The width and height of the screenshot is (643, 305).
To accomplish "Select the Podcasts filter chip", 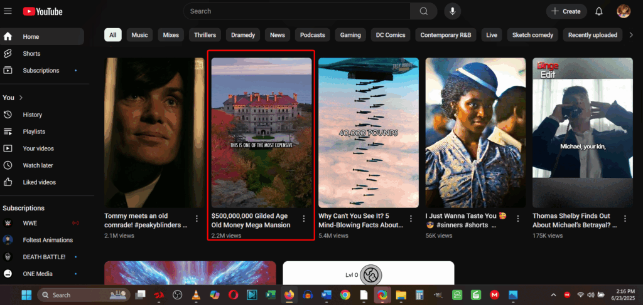I will point(313,34).
